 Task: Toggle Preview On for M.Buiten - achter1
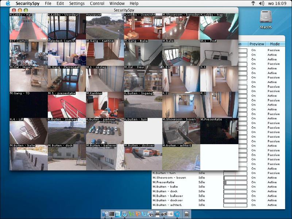(x=253, y=205)
